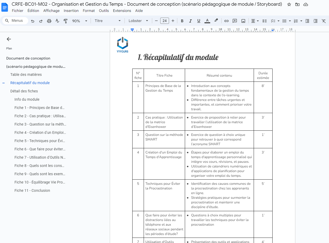This screenshot has height=243, width=329.
Task: Navigate to Détail des fiches heading
Action: click(24, 91)
